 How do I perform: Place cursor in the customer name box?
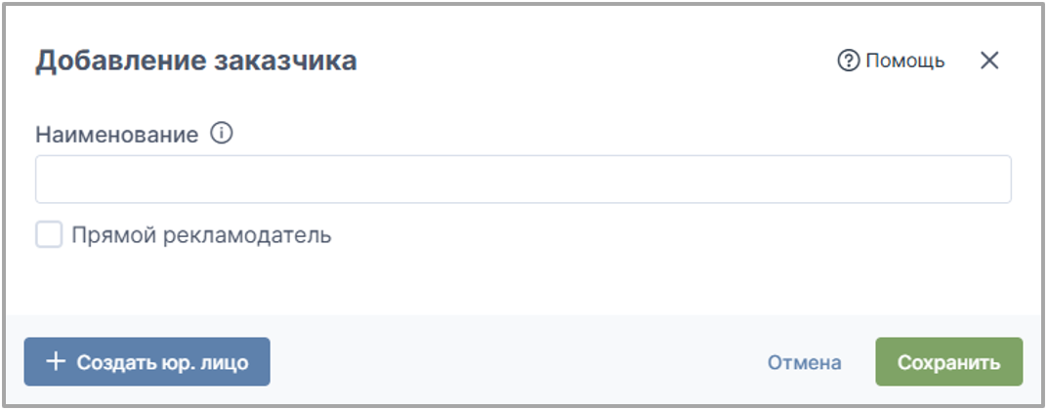(523, 179)
